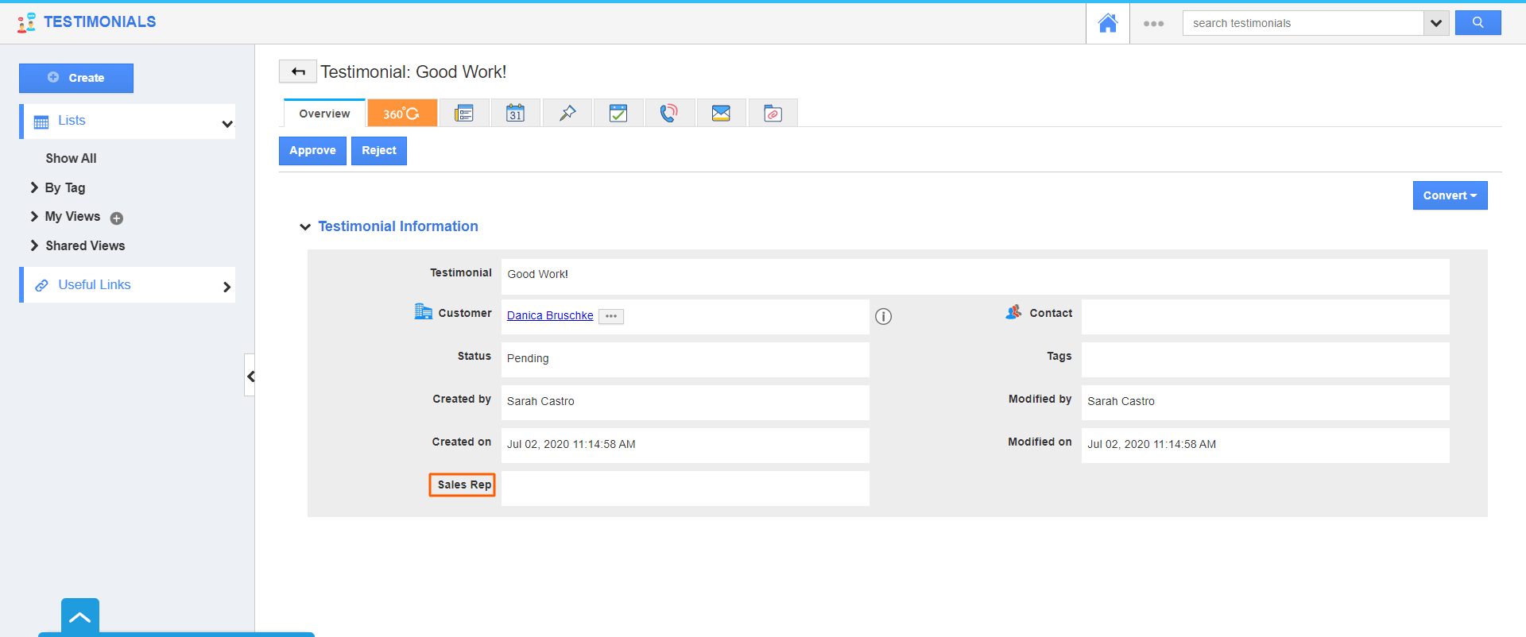
Task: Open the emails envelope tab icon
Action: (x=721, y=114)
